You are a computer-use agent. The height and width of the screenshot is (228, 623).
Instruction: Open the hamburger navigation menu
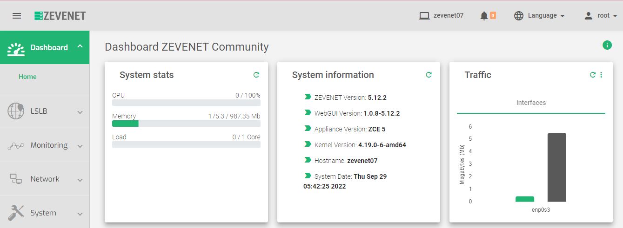[17, 16]
